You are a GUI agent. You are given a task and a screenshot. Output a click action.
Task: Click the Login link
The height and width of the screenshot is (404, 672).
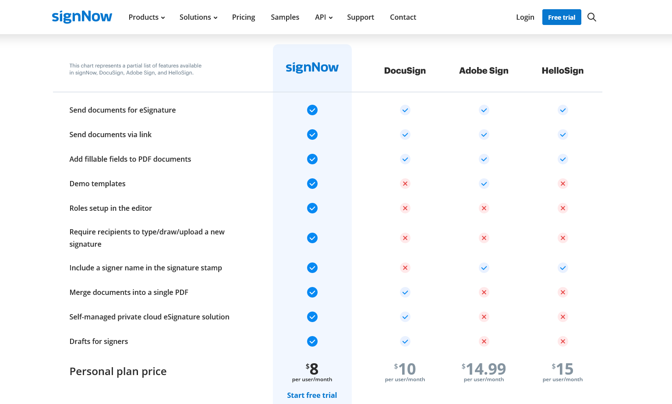(x=525, y=17)
